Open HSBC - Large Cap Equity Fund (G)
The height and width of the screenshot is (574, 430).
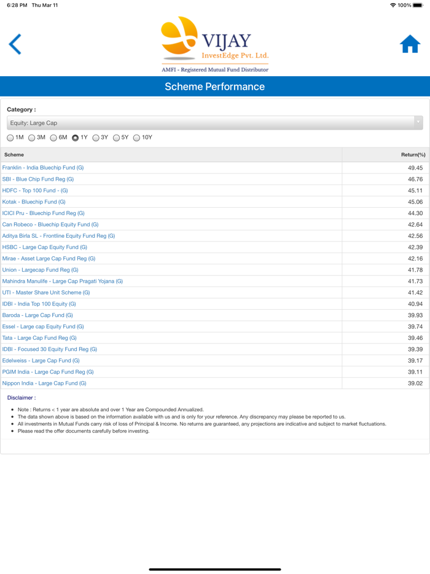click(x=45, y=247)
